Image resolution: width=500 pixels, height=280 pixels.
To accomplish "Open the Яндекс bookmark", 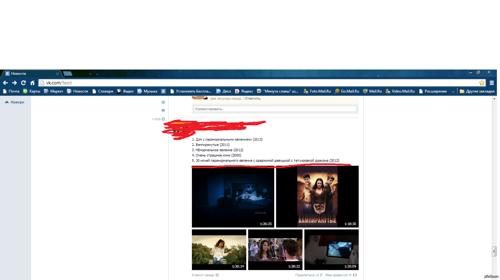I will pyautogui.click(x=244, y=91).
